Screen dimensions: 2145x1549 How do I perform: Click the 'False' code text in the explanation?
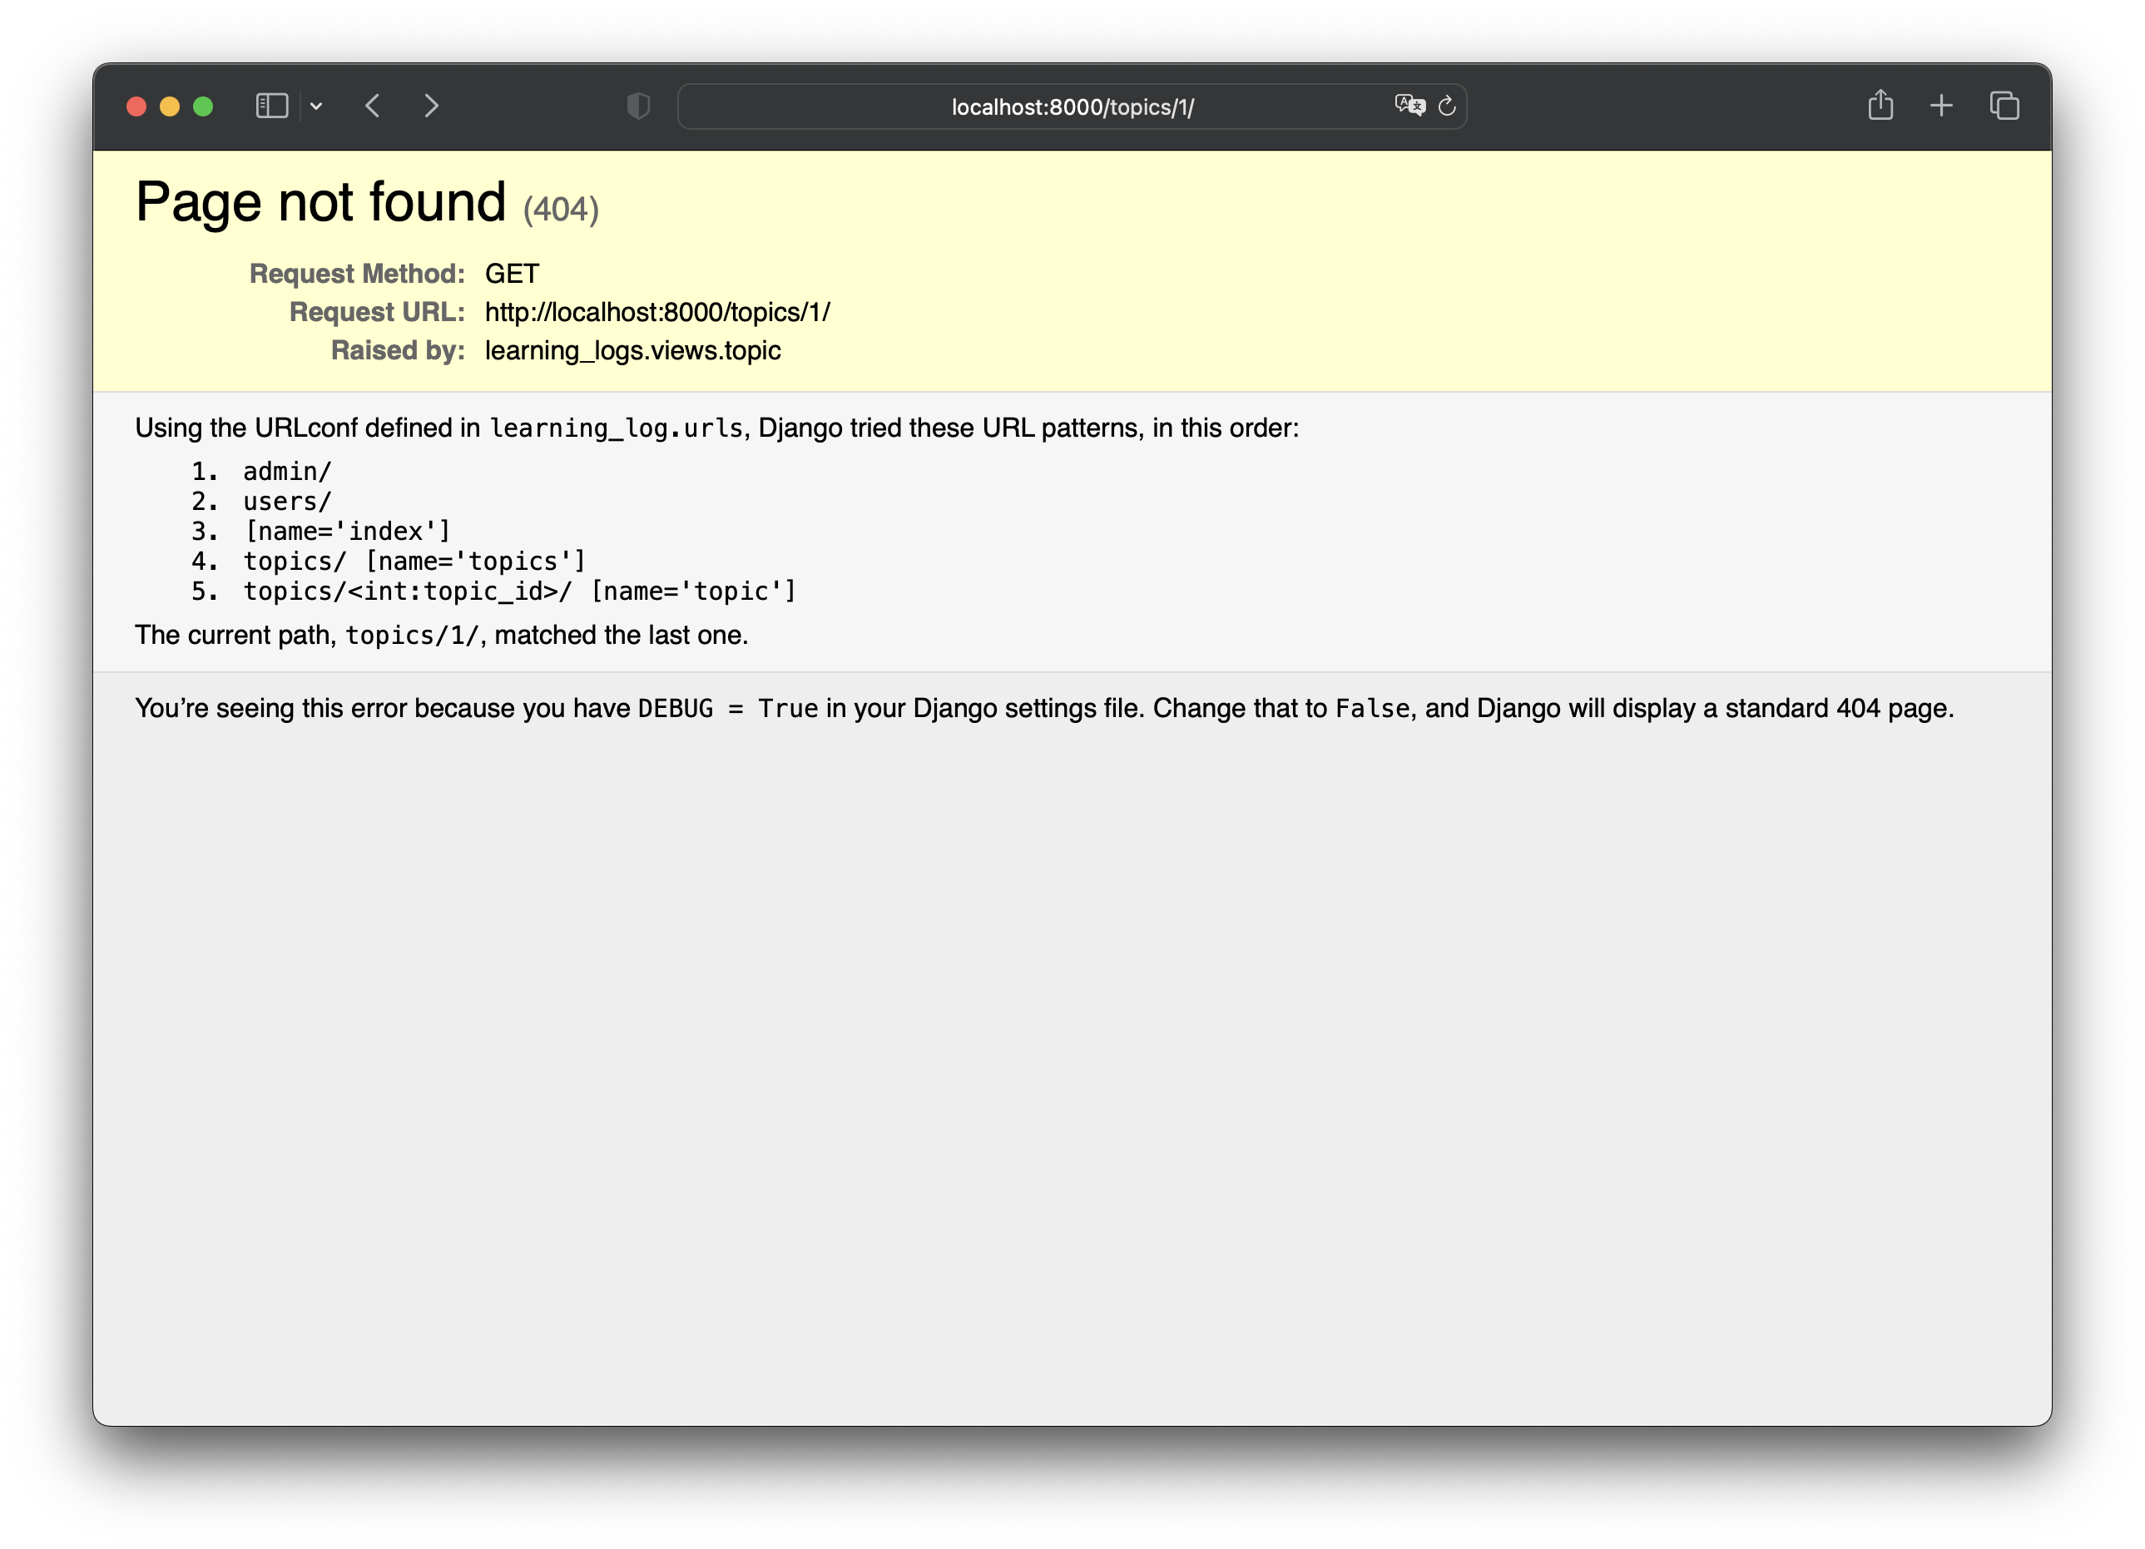(1371, 708)
